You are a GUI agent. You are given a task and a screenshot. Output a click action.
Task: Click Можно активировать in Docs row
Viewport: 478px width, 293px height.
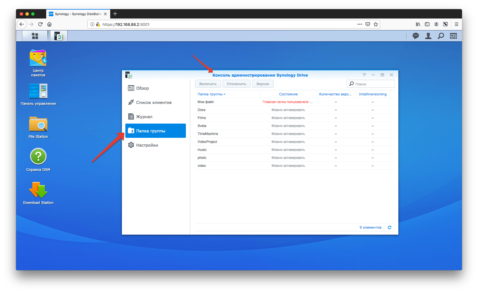(288, 110)
